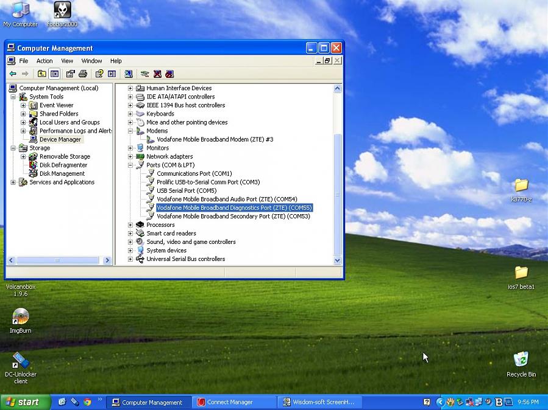Open the View menu

point(67,61)
